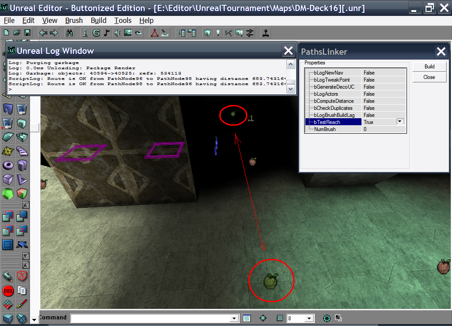452x326 pixels.
Task: Open the Music browser note icon
Action: point(107,33)
